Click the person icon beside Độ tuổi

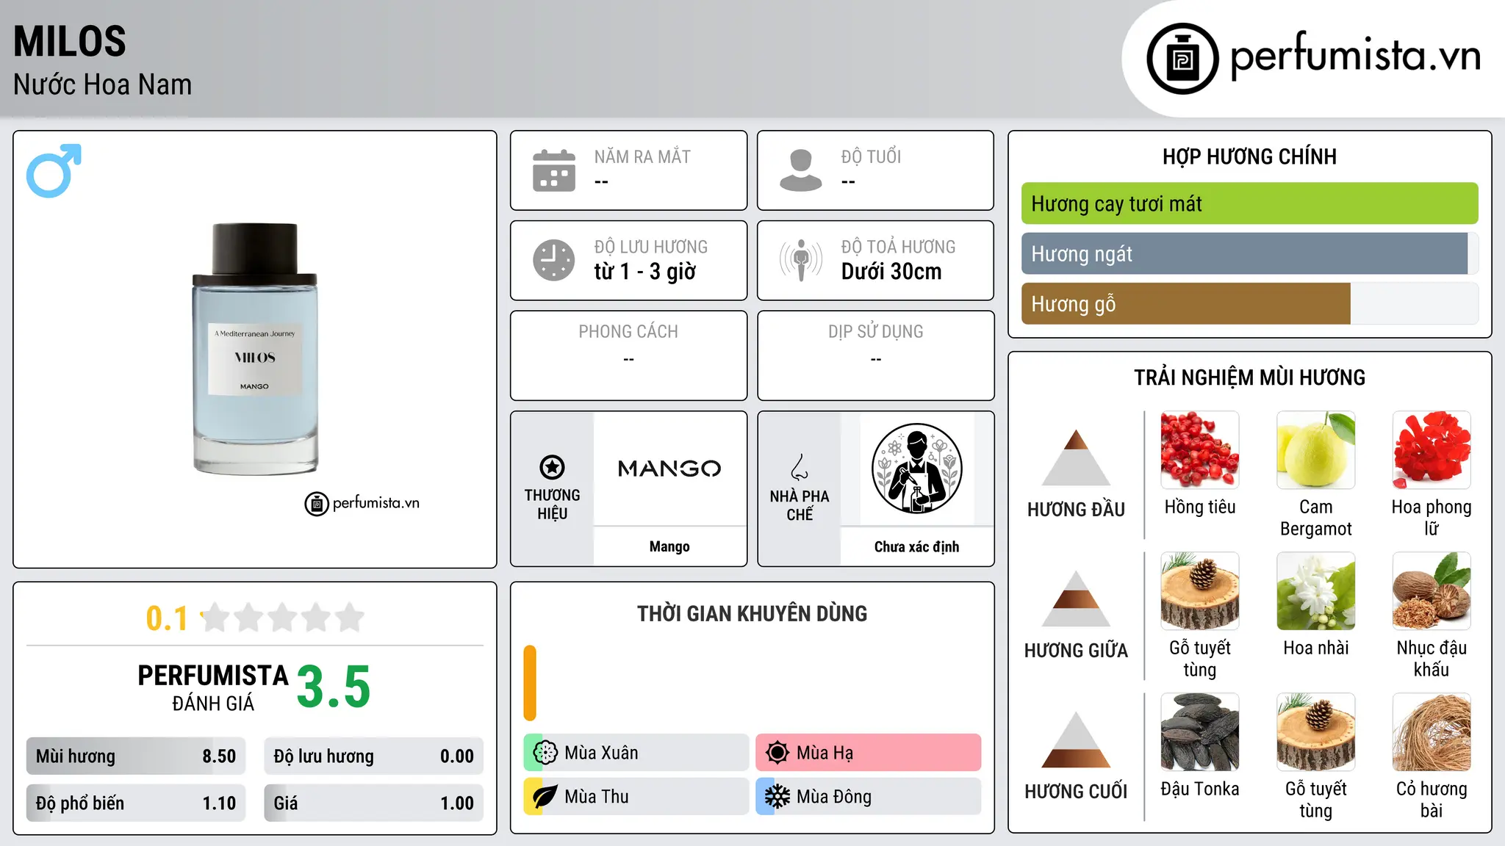(801, 170)
